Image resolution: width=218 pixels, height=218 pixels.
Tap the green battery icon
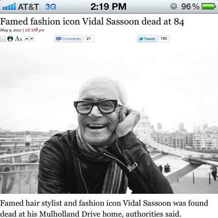[x=208, y=7]
